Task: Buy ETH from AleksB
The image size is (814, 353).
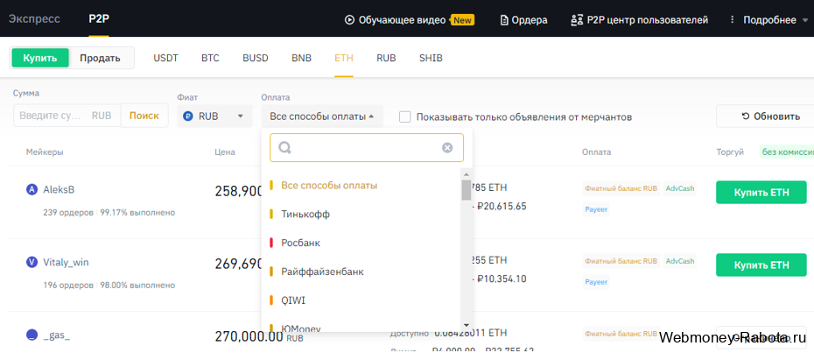Action: 761,193
